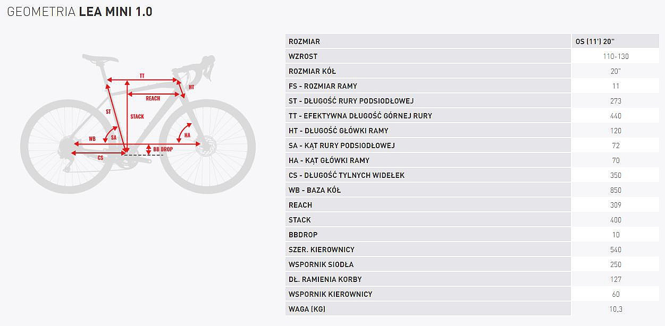Click the REACH label on the diagram
Viewport: 665px width, 326px height.
(x=153, y=98)
